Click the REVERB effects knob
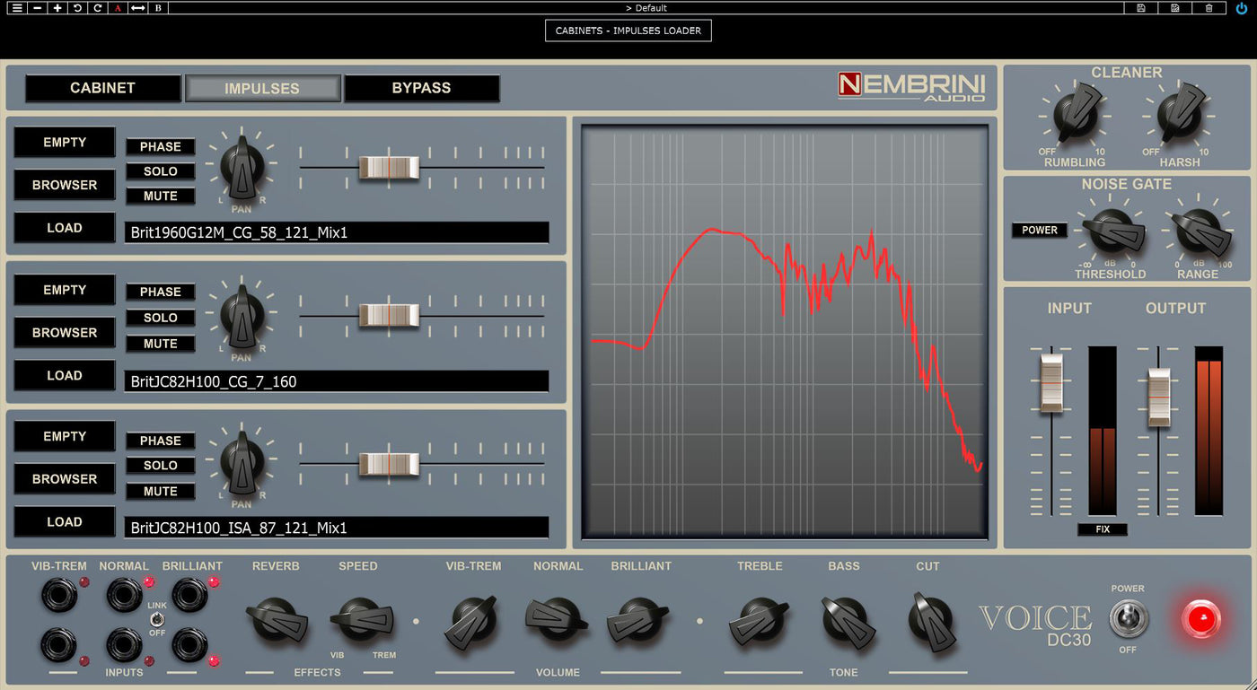 [x=276, y=620]
